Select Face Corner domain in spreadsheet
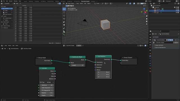 pyautogui.click(x=8, y=14)
